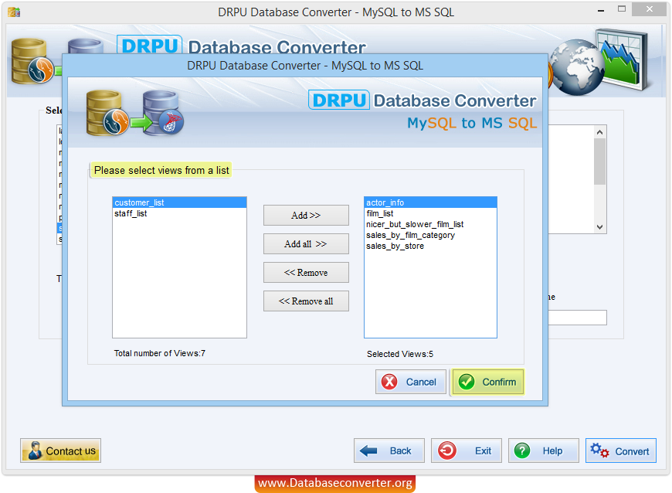Click Convert in the main window
Image resolution: width=672 pixels, height=493 pixels.
click(x=621, y=450)
